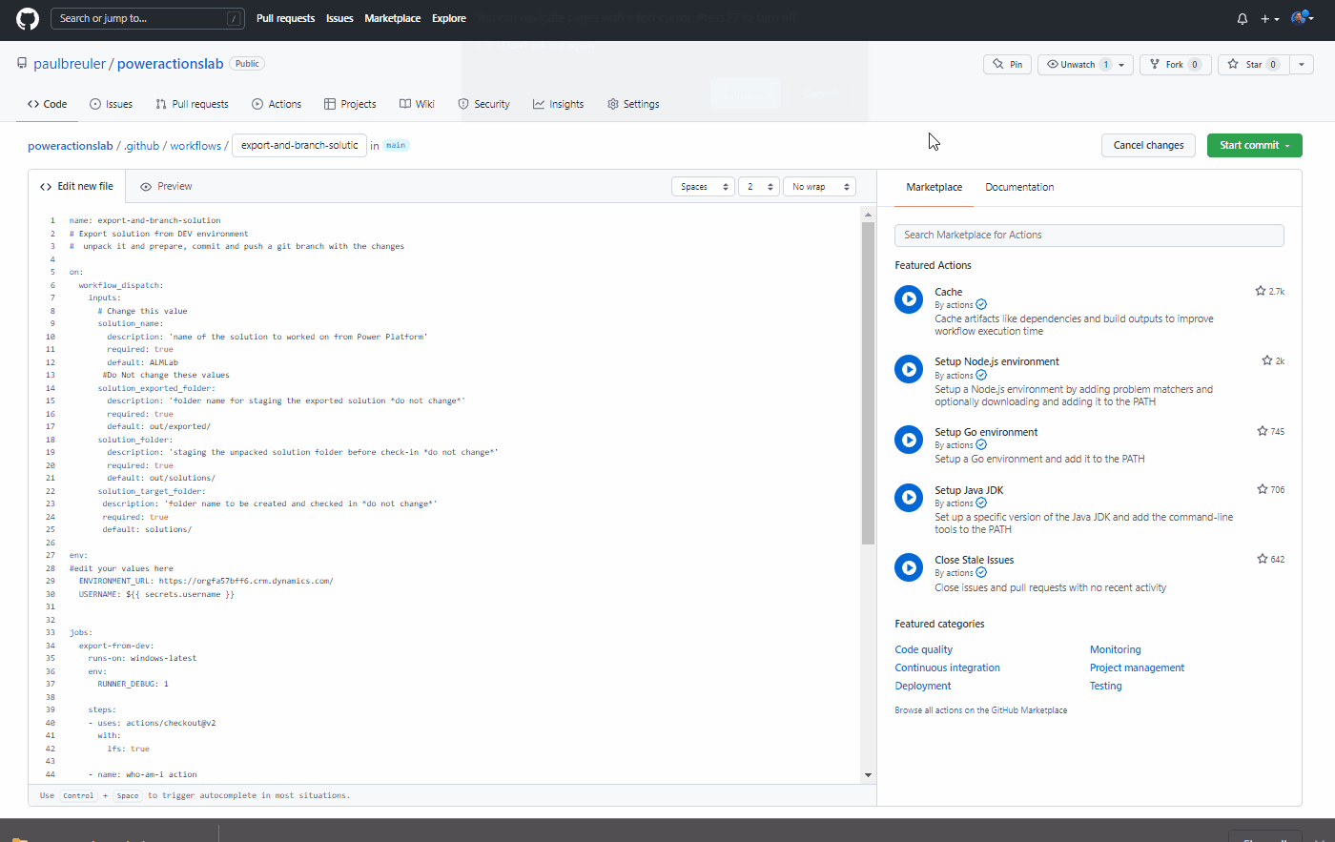Screen dimensions: 1335x842
Task: Open the Documentation tab
Action: coord(1019,187)
